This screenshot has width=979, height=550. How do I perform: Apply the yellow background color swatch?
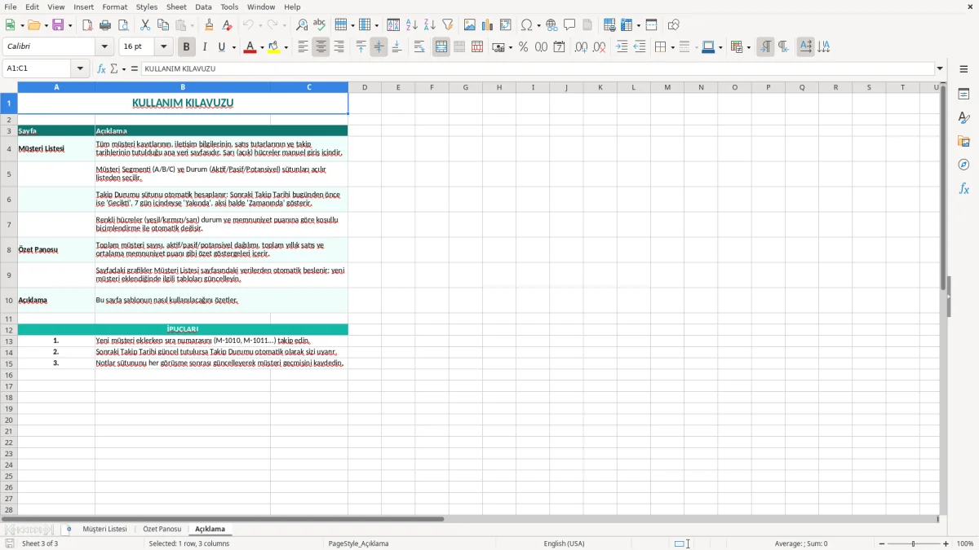click(274, 47)
